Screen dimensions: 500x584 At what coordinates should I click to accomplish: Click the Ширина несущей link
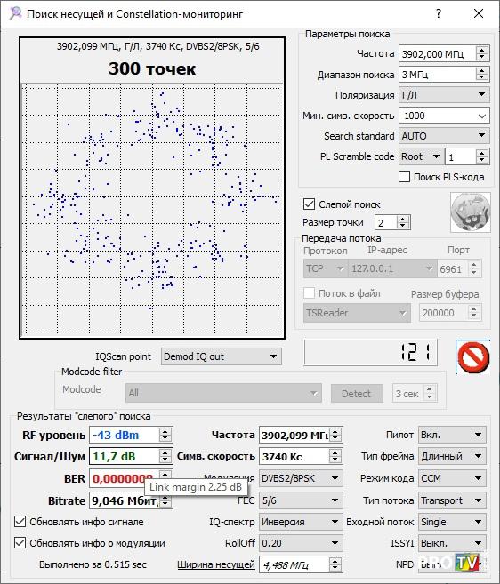coord(216,564)
